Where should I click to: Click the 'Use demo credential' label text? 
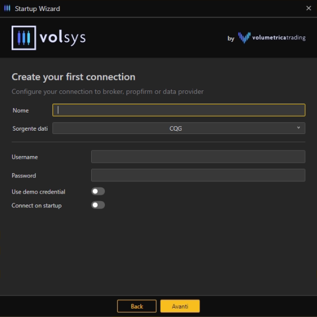click(x=39, y=192)
